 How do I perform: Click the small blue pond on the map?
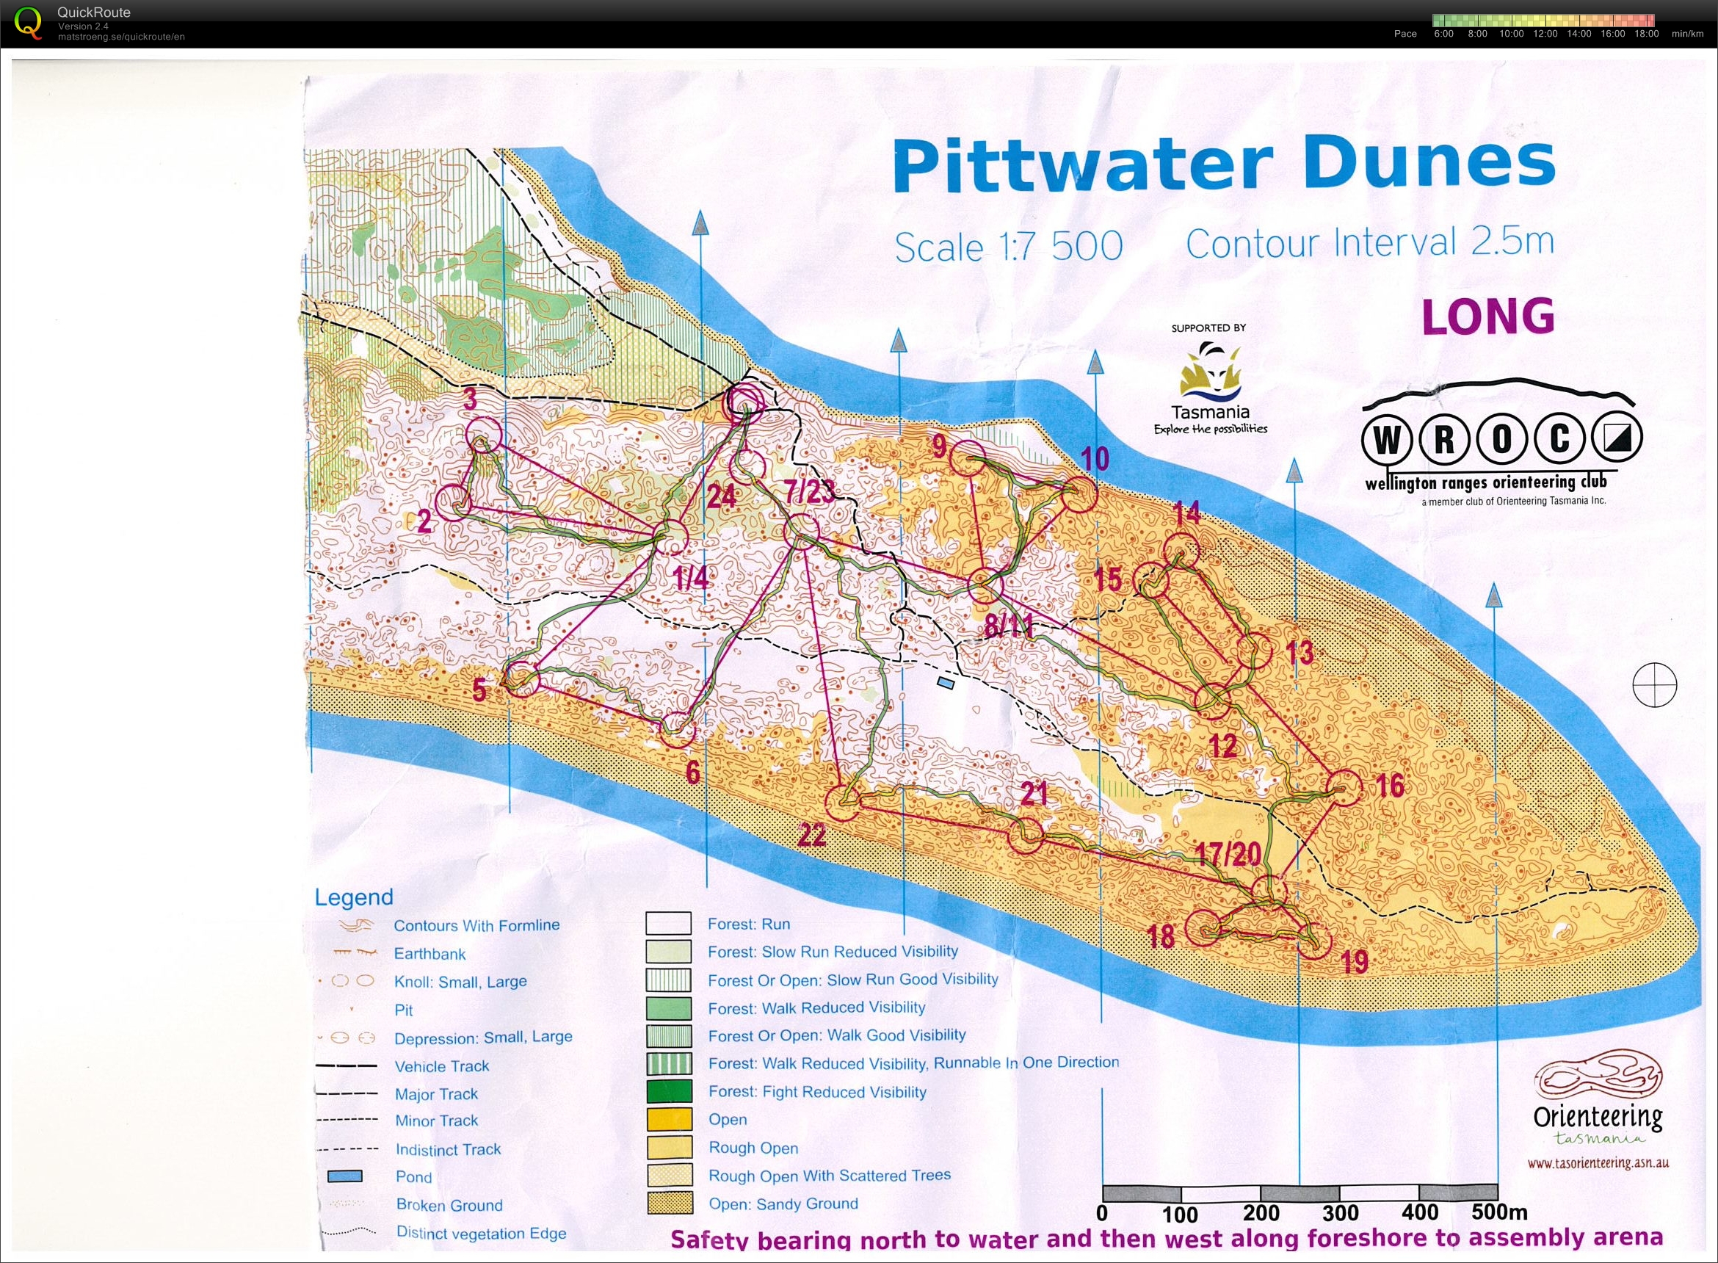[946, 683]
